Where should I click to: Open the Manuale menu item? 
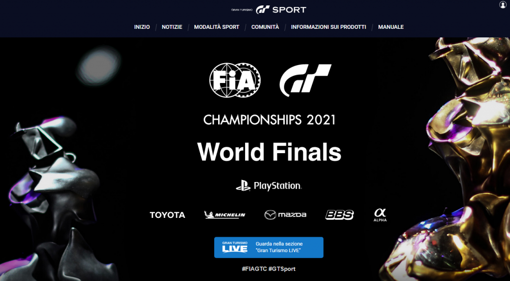click(x=391, y=27)
